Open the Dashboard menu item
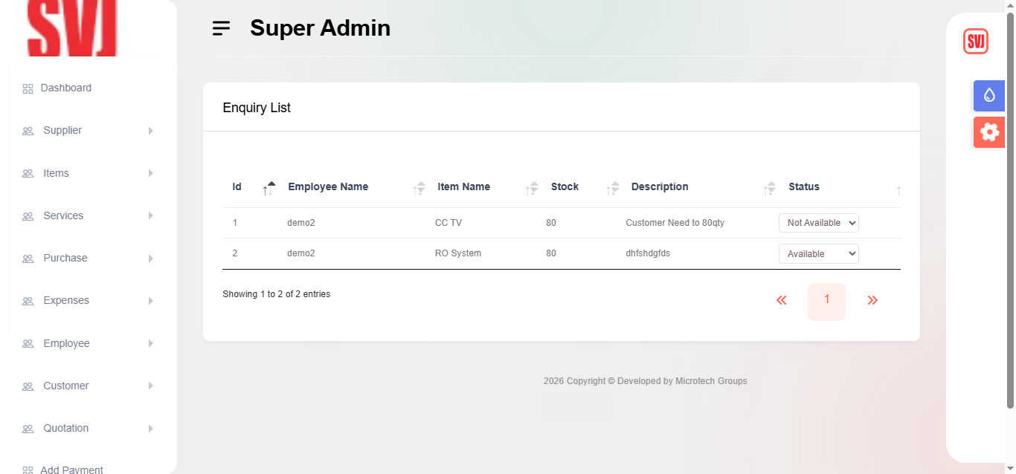 point(65,88)
